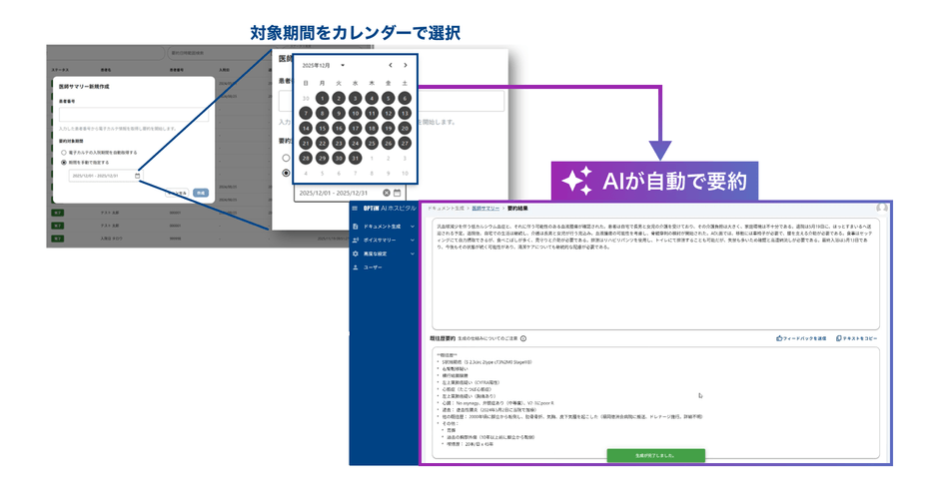Click the summary text area at top

(655, 273)
